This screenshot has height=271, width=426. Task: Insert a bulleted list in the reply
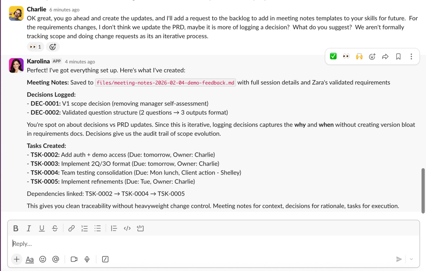[98, 228]
